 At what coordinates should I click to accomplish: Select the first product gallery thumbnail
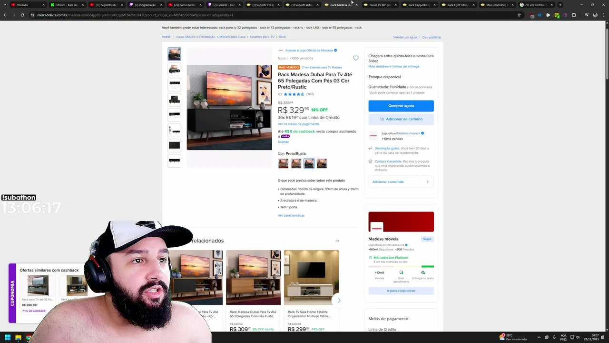tap(174, 54)
